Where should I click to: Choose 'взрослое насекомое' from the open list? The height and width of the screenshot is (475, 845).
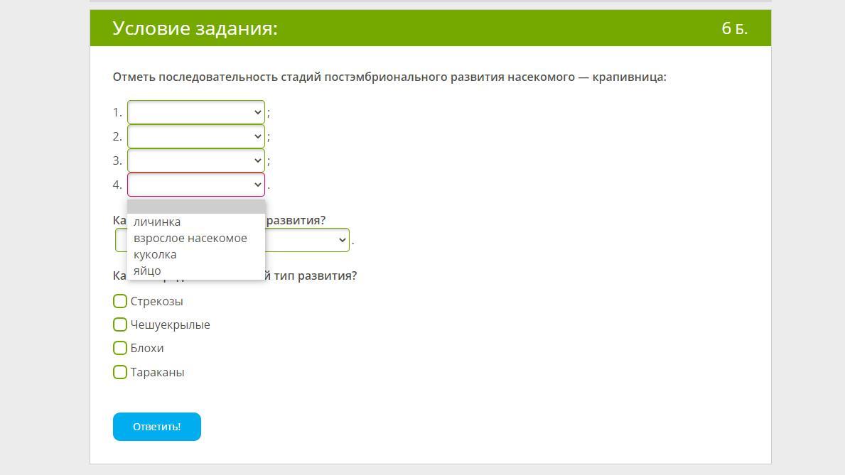(196, 238)
